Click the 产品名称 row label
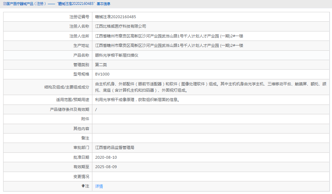The height and width of the screenshot is (194, 332). (81, 55)
